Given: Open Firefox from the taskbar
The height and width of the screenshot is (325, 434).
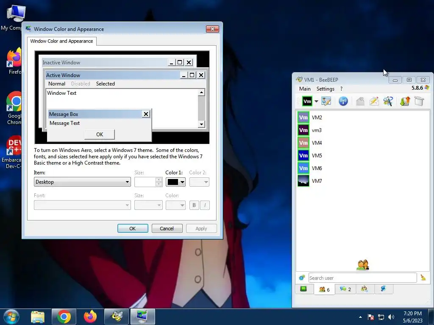Looking at the screenshot, I should (x=90, y=317).
